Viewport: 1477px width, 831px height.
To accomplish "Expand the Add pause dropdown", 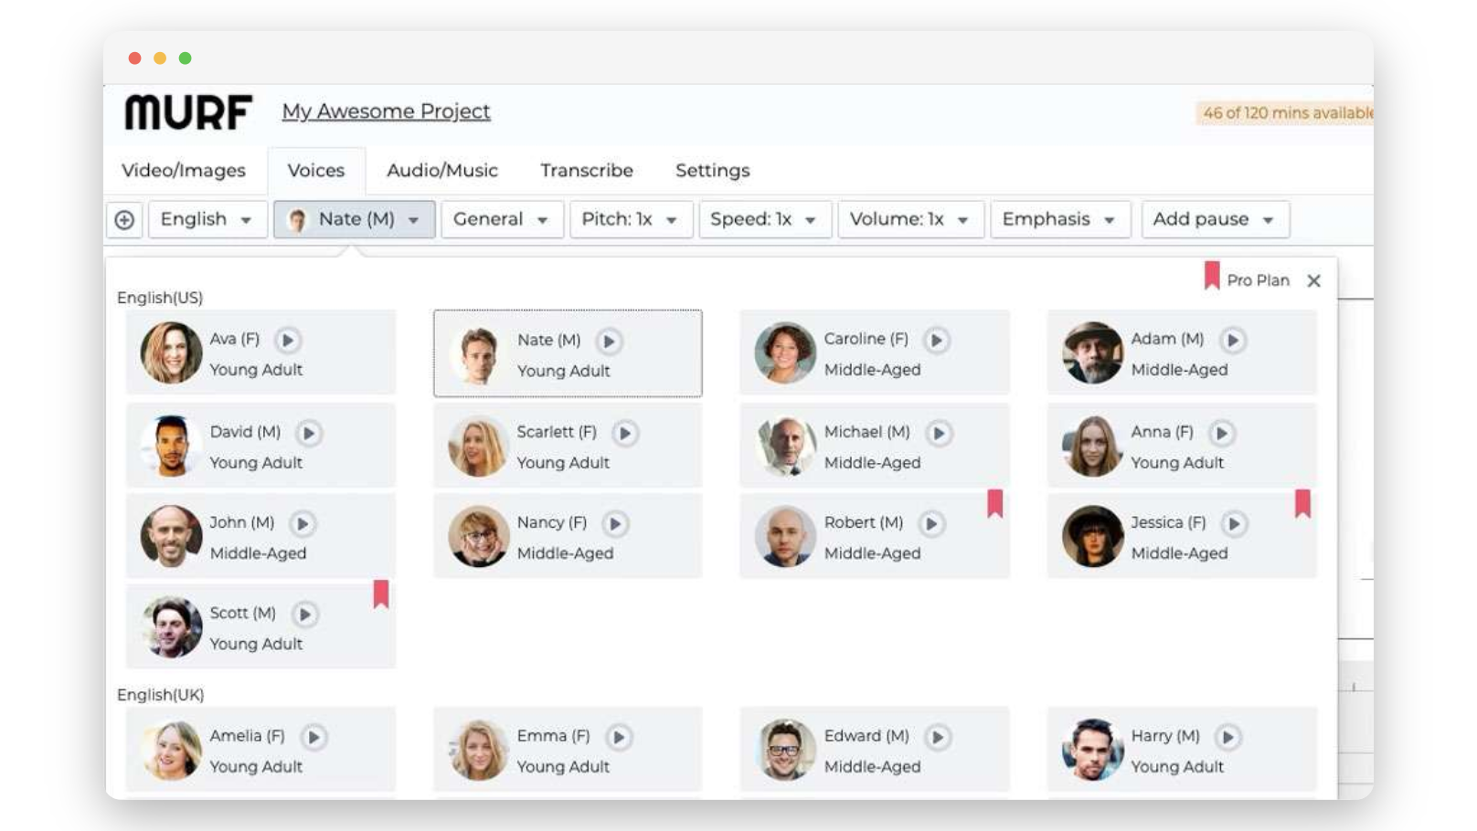I will point(1216,219).
